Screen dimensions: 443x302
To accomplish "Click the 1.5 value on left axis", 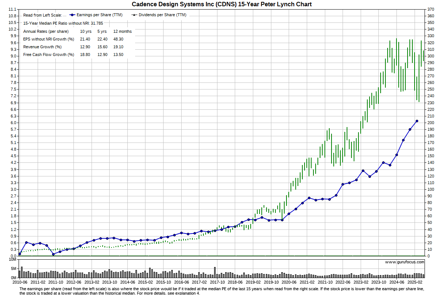I will point(14,222).
